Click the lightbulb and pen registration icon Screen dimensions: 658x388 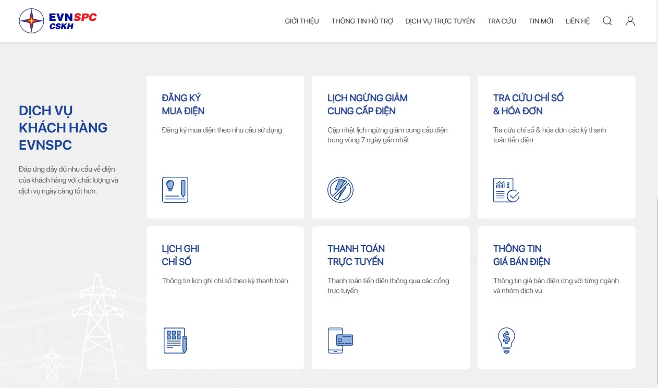pyautogui.click(x=175, y=190)
